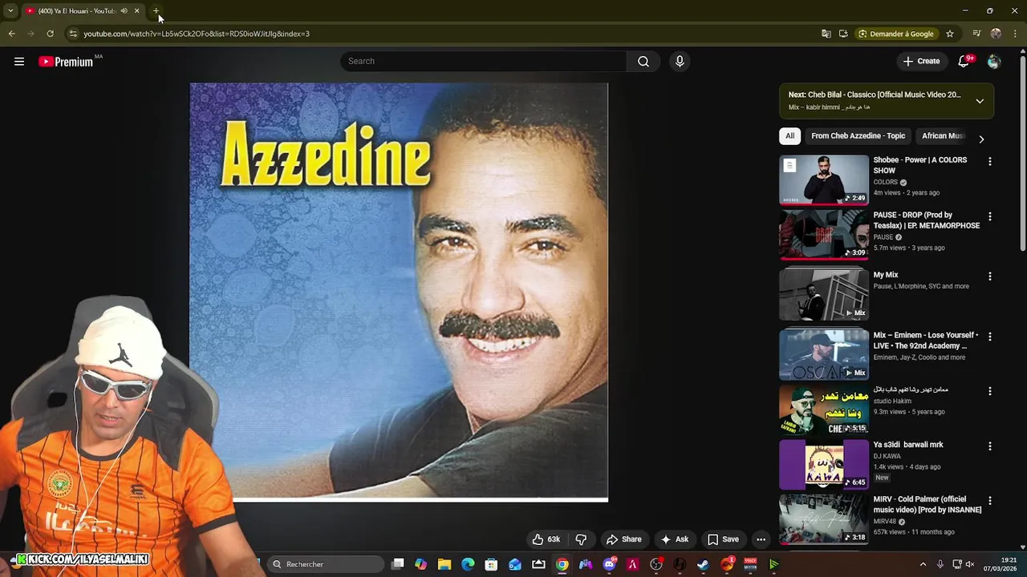1027x577 pixels.
Task: Open the YouTube account avatar menu
Action: [x=994, y=61]
